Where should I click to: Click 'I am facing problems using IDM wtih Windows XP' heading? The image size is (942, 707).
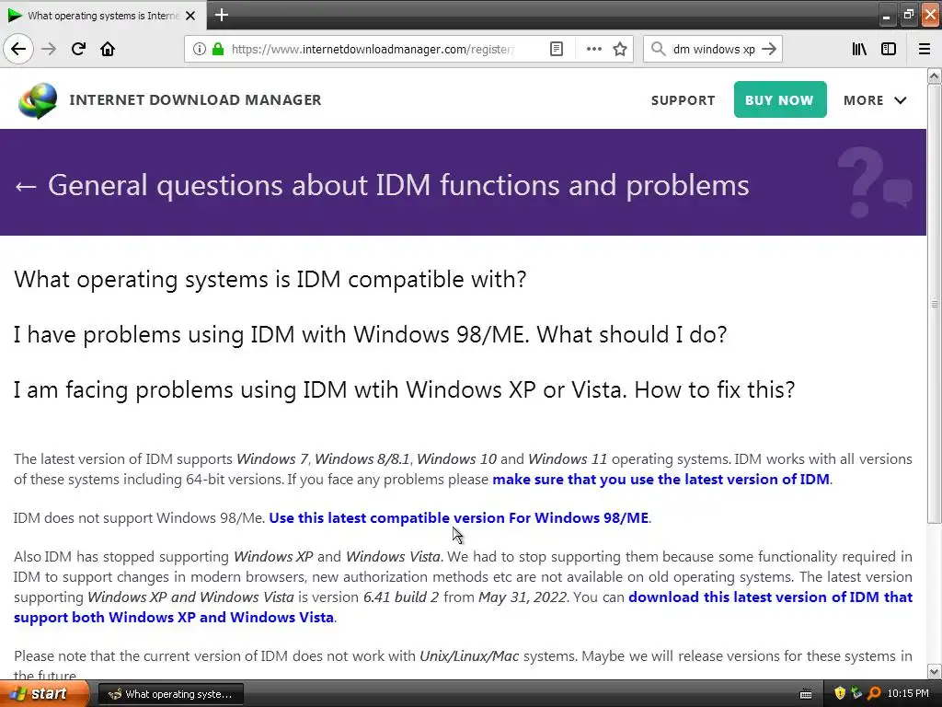405,389
